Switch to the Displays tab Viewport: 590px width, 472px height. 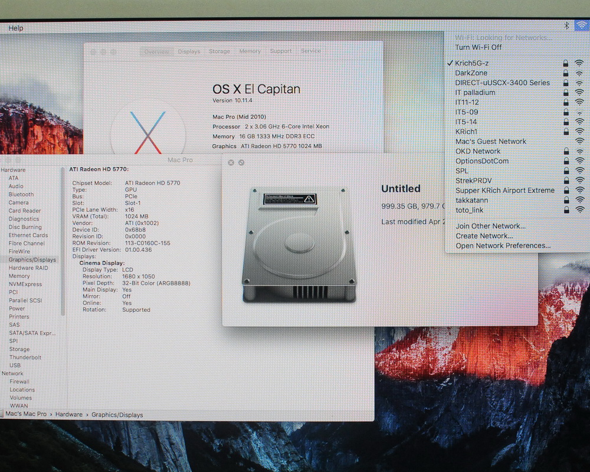coord(189,51)
